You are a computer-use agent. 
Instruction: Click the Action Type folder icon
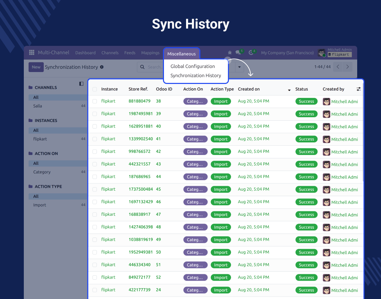30,187
